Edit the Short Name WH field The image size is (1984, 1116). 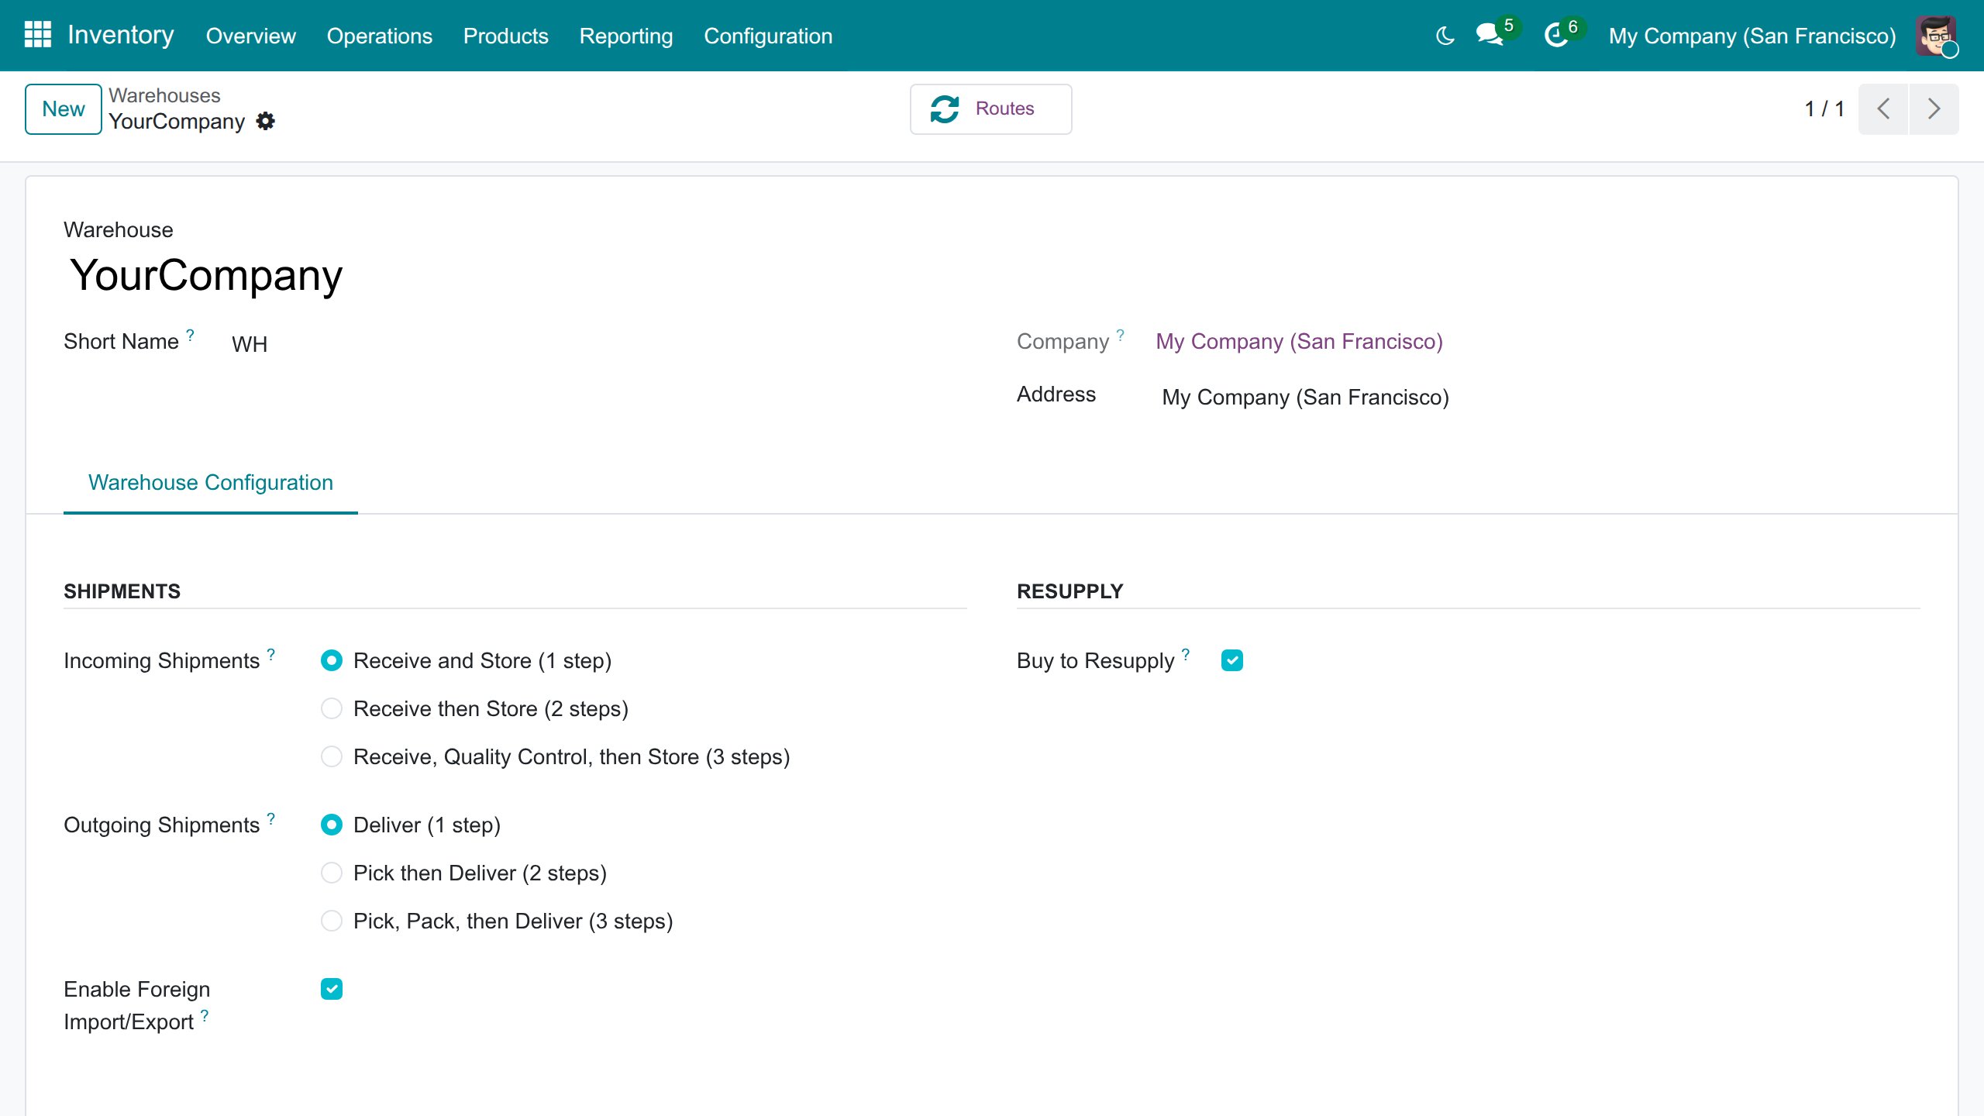tap(595, 343)
